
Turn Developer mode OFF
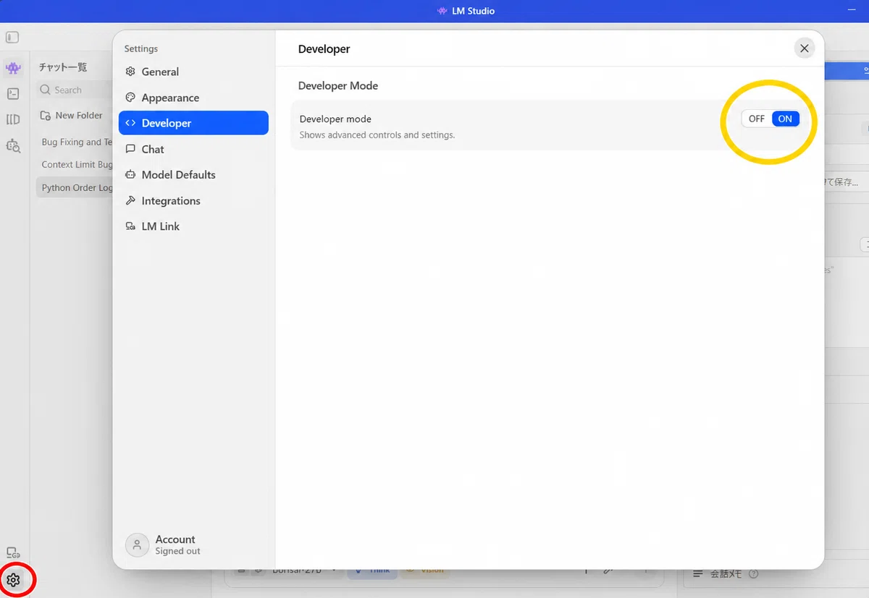pos(757,119)
